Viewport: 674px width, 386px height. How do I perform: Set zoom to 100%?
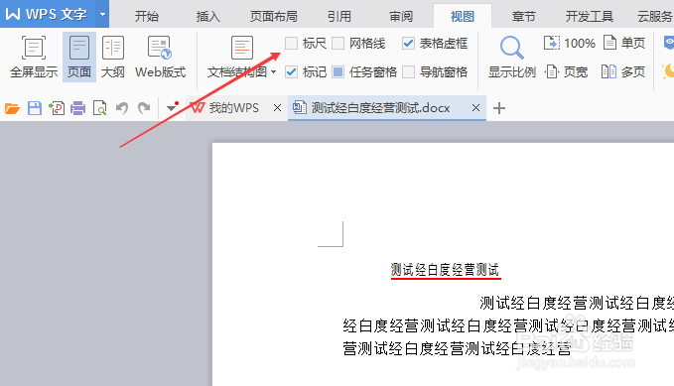coord(570,43)
